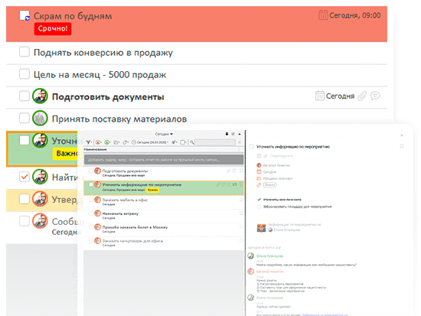Image resolution: width=421 pixels, height=316 pixels.
Task: Click the gray add-task input field
Action: pyautogui.click(x=164, y=159)
